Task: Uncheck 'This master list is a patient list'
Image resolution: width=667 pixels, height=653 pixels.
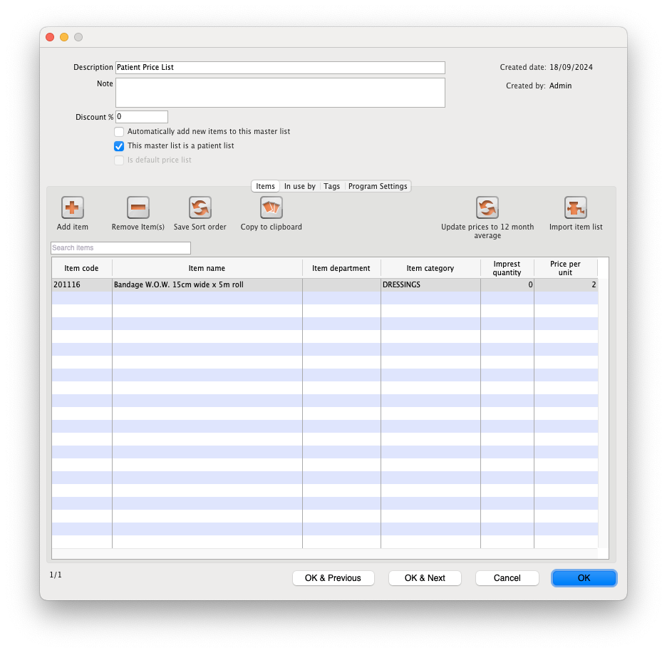Action: (x=119, y=146)
